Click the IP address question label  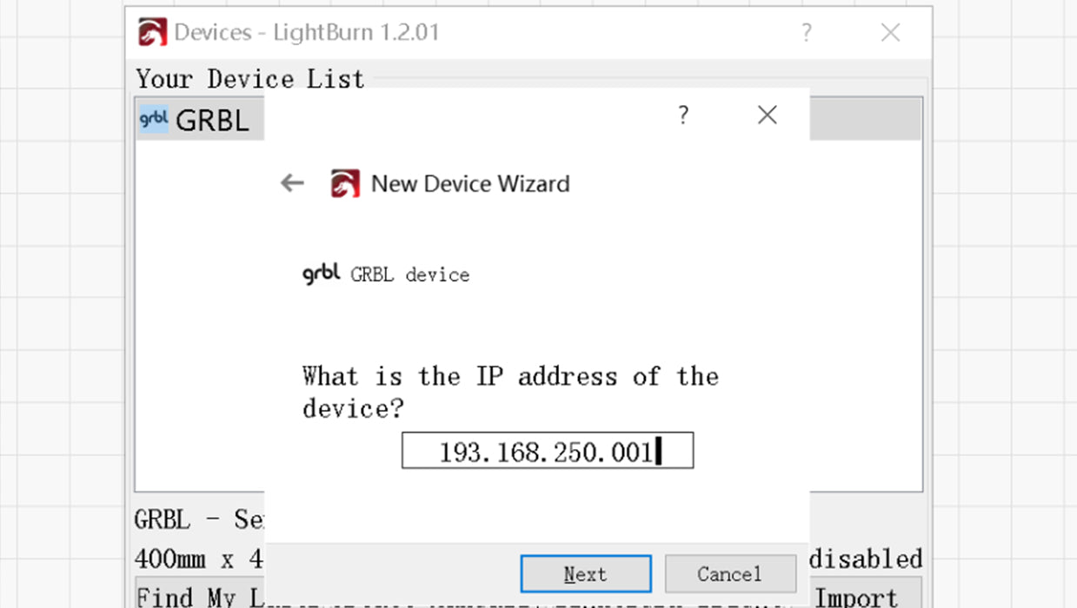[510, 392]
